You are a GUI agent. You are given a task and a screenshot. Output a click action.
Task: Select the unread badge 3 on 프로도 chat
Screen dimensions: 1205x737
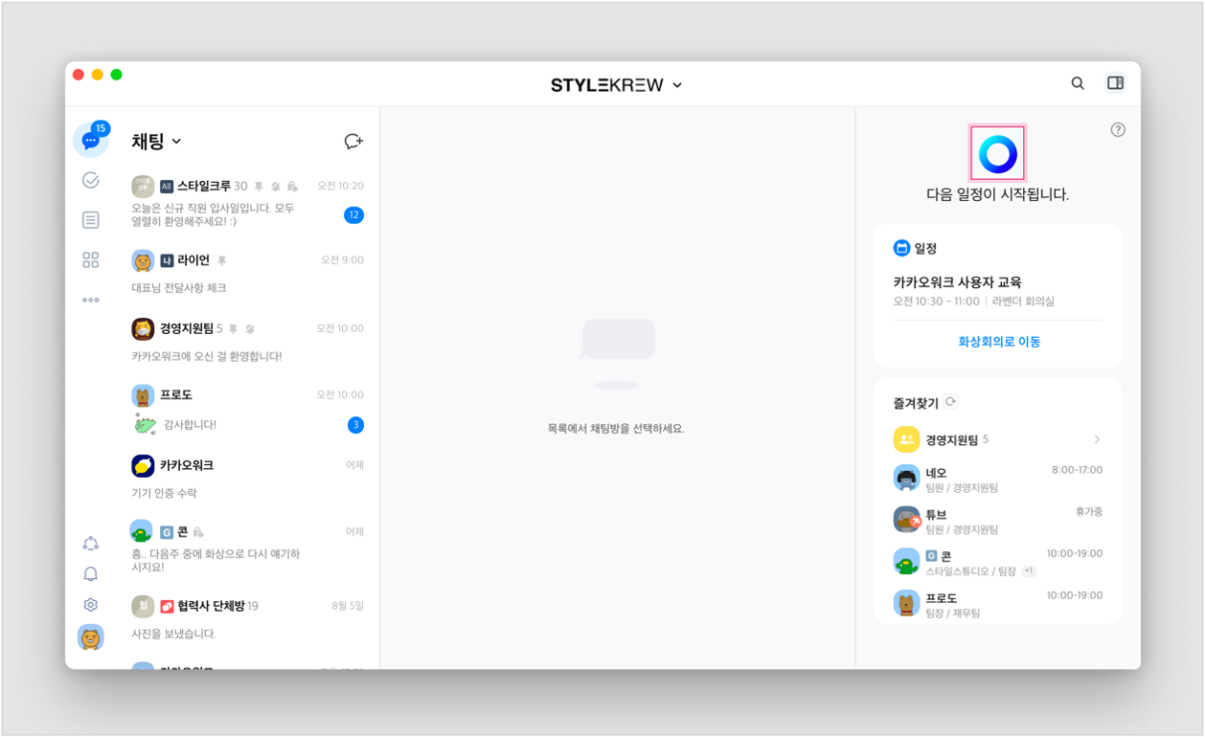coord(355,425)
